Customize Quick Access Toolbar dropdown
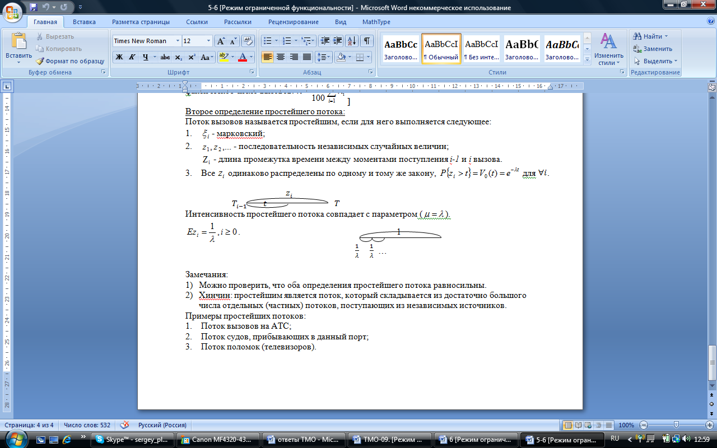717x448 pixels. click(79, 8)
